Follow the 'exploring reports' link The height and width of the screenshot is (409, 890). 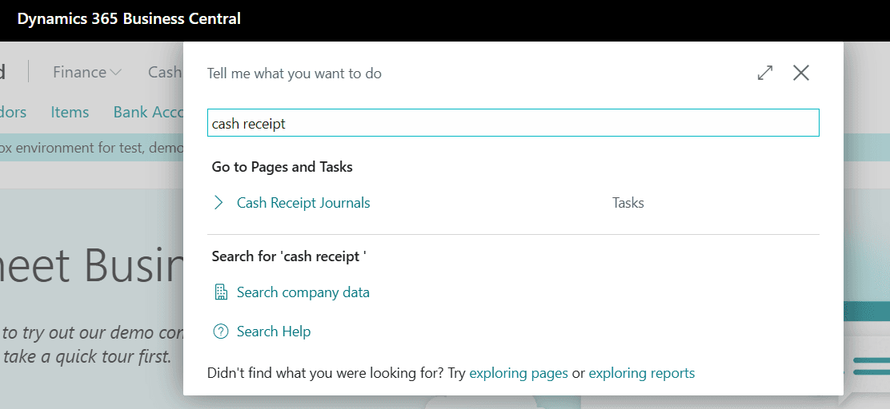(641, 373)
